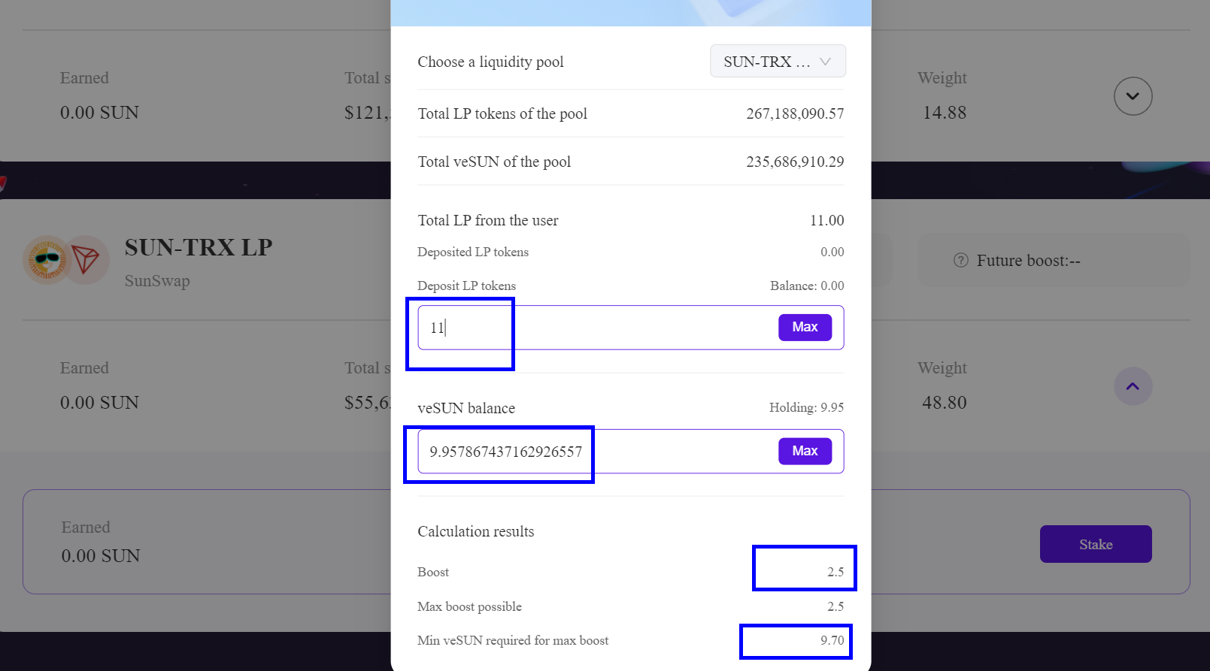Screen dimensions: 1210x671
Task: Click the Future boost question mark icon
Action: pos(960,261)
